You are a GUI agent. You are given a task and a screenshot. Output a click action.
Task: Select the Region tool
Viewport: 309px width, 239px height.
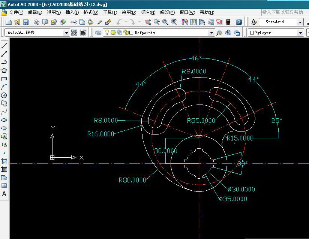4,178
